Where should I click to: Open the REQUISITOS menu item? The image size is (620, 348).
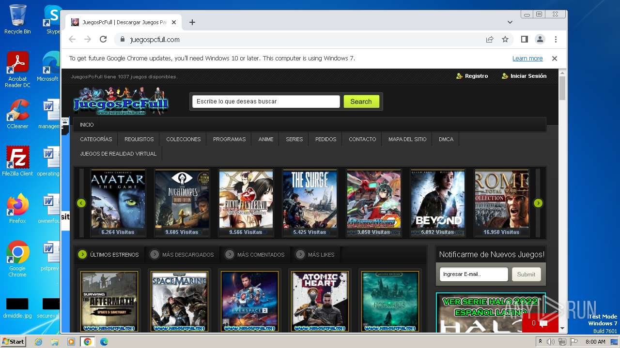coord(139,139)
